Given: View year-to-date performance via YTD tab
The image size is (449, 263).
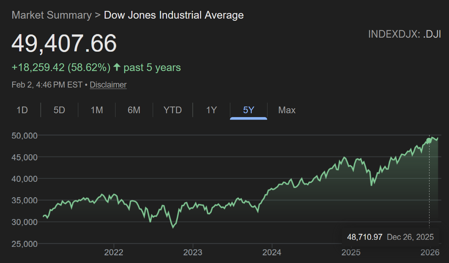Looking at the screenshot, I should click(x=172, y=110).
